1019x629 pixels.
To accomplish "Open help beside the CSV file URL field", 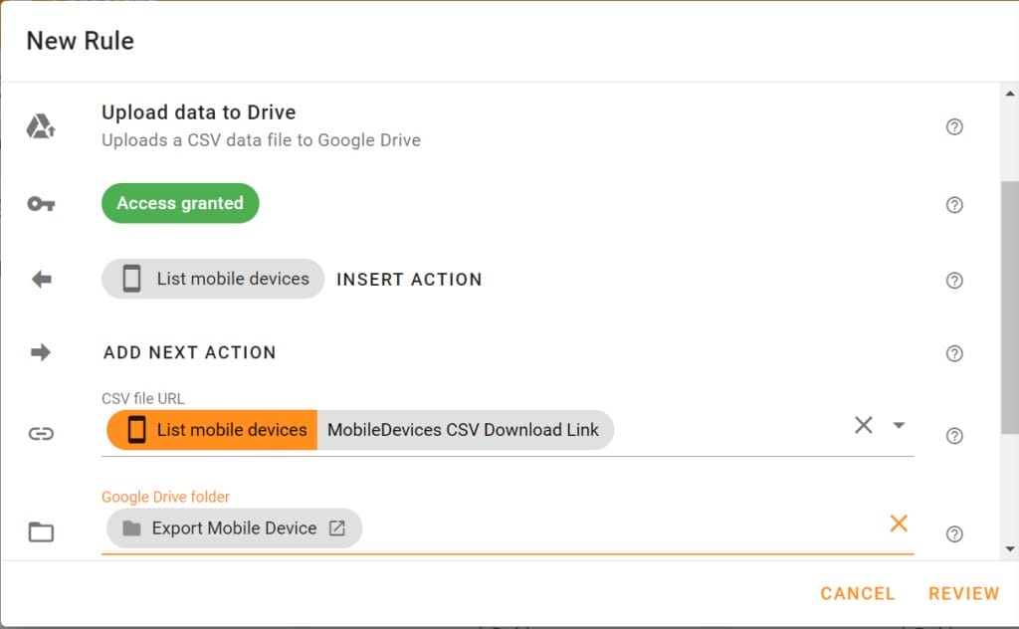I will (x=954, y=436).
